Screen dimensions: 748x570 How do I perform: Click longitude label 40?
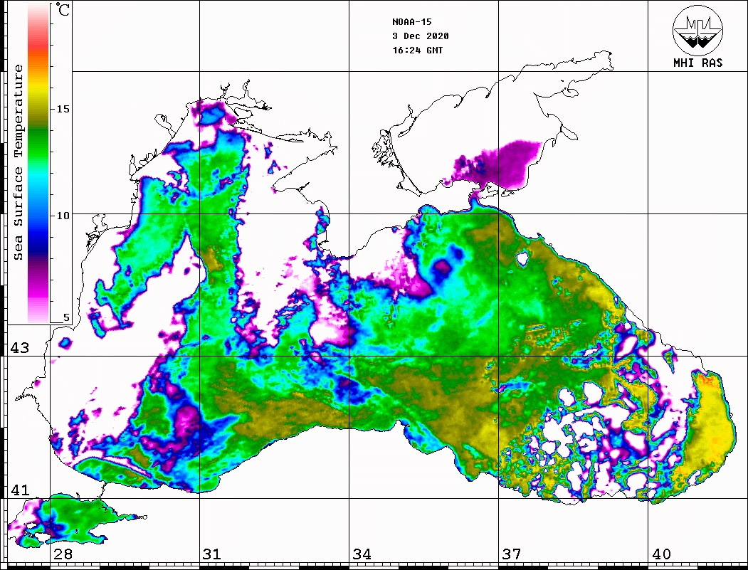pos(661,554)
